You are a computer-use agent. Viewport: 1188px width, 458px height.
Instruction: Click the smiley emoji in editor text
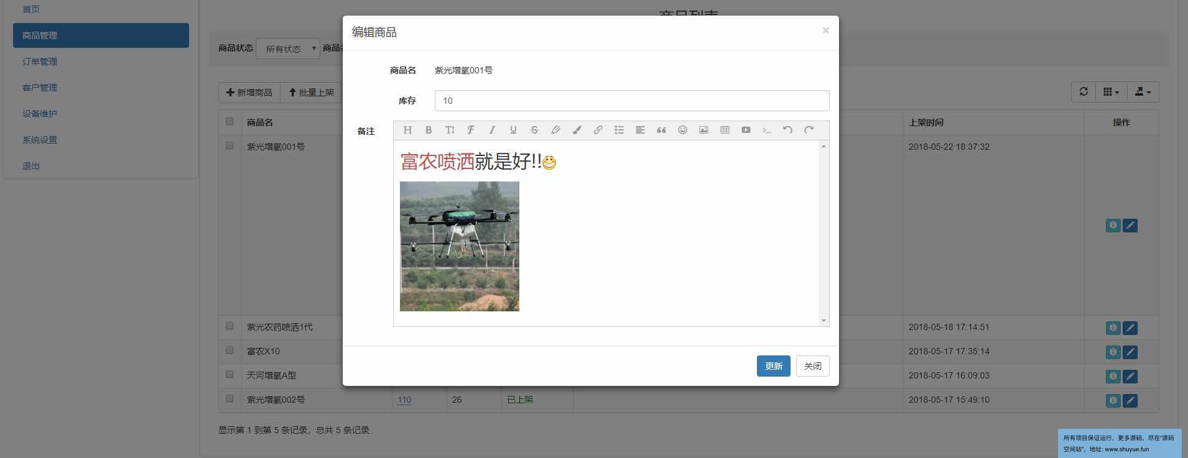click(549, 163)
